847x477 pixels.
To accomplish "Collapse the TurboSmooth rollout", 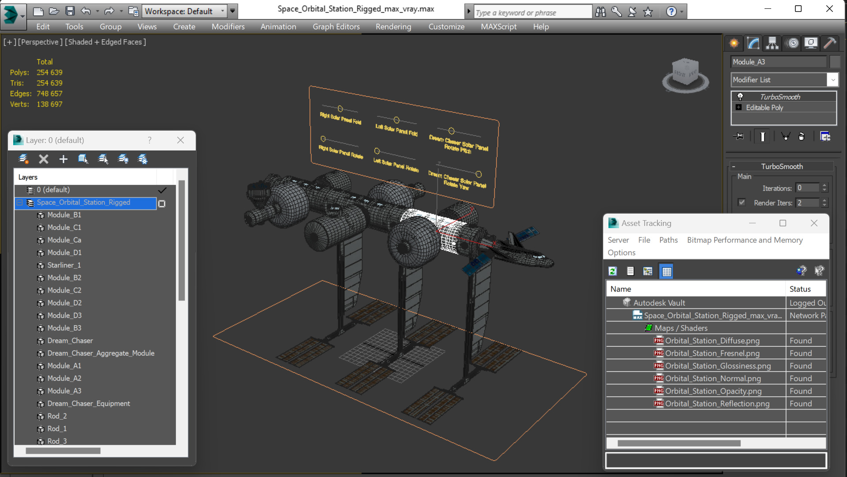I will pyautogui.click(x=733, y=166).
